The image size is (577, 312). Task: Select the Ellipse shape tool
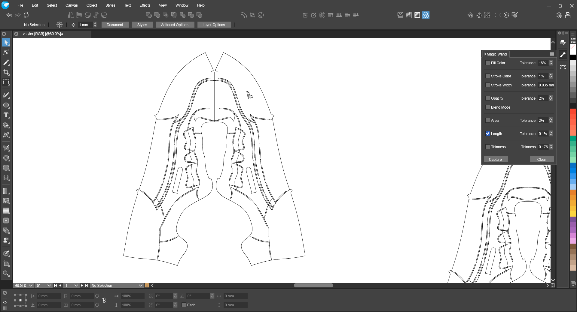click(6, 105)
